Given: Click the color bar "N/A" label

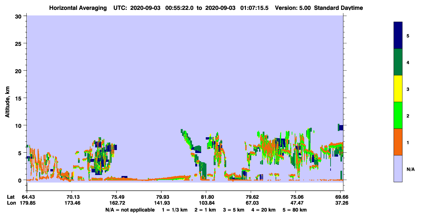Looking at the screenshot, I should click(x=411, y=169).
